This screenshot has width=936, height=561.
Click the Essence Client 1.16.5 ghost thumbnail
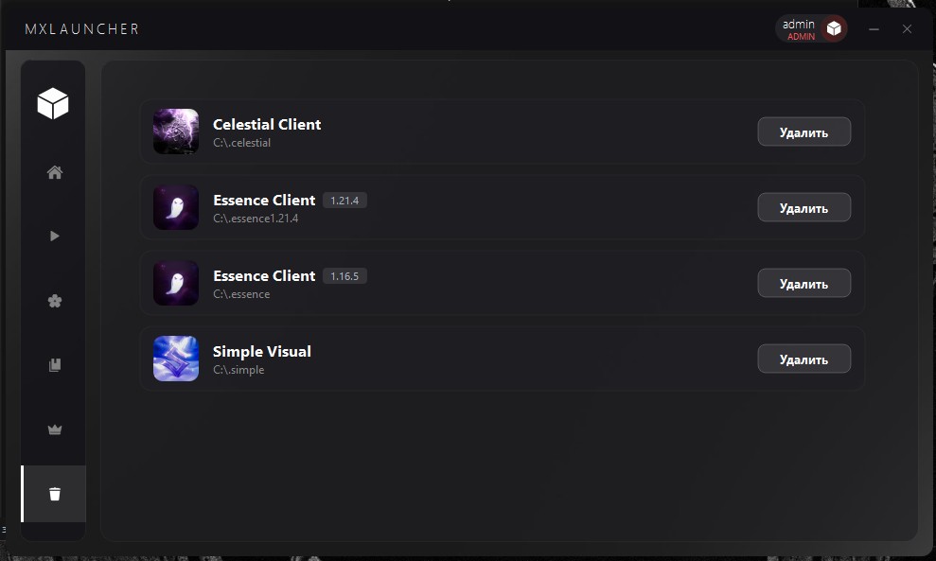(x=176, y=283)
